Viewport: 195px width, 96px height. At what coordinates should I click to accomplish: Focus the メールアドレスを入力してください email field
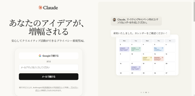49,67
